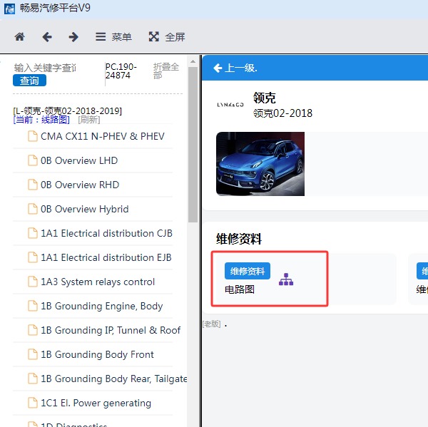The width and height of the screenshot is (428, 427).
Task: Open CMA CX11 N-PHEV & PHEV document
Action: [103, 136]
